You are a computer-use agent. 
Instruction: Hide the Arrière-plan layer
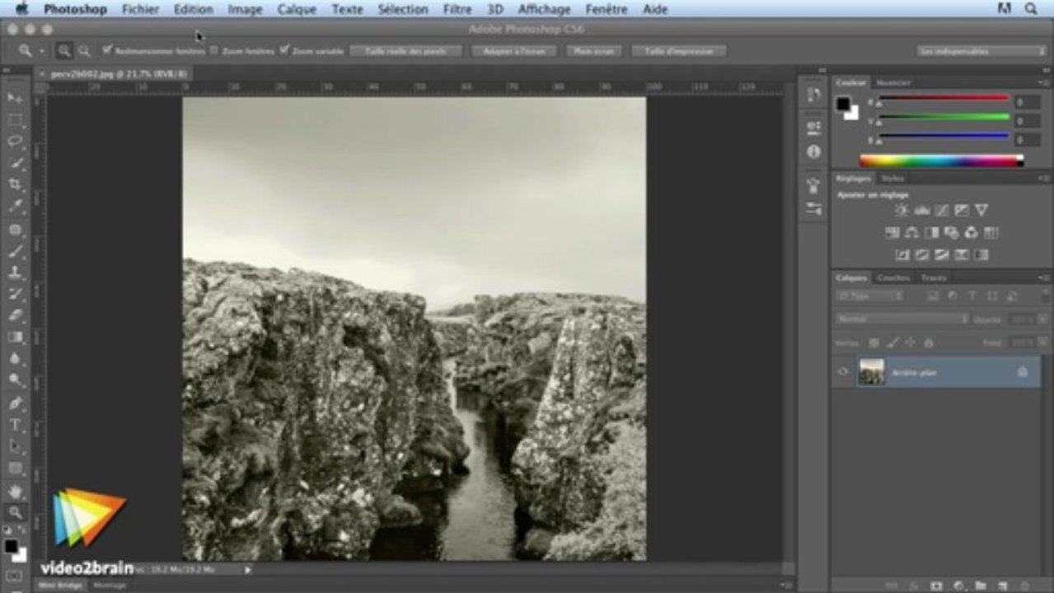coord(842,372)
